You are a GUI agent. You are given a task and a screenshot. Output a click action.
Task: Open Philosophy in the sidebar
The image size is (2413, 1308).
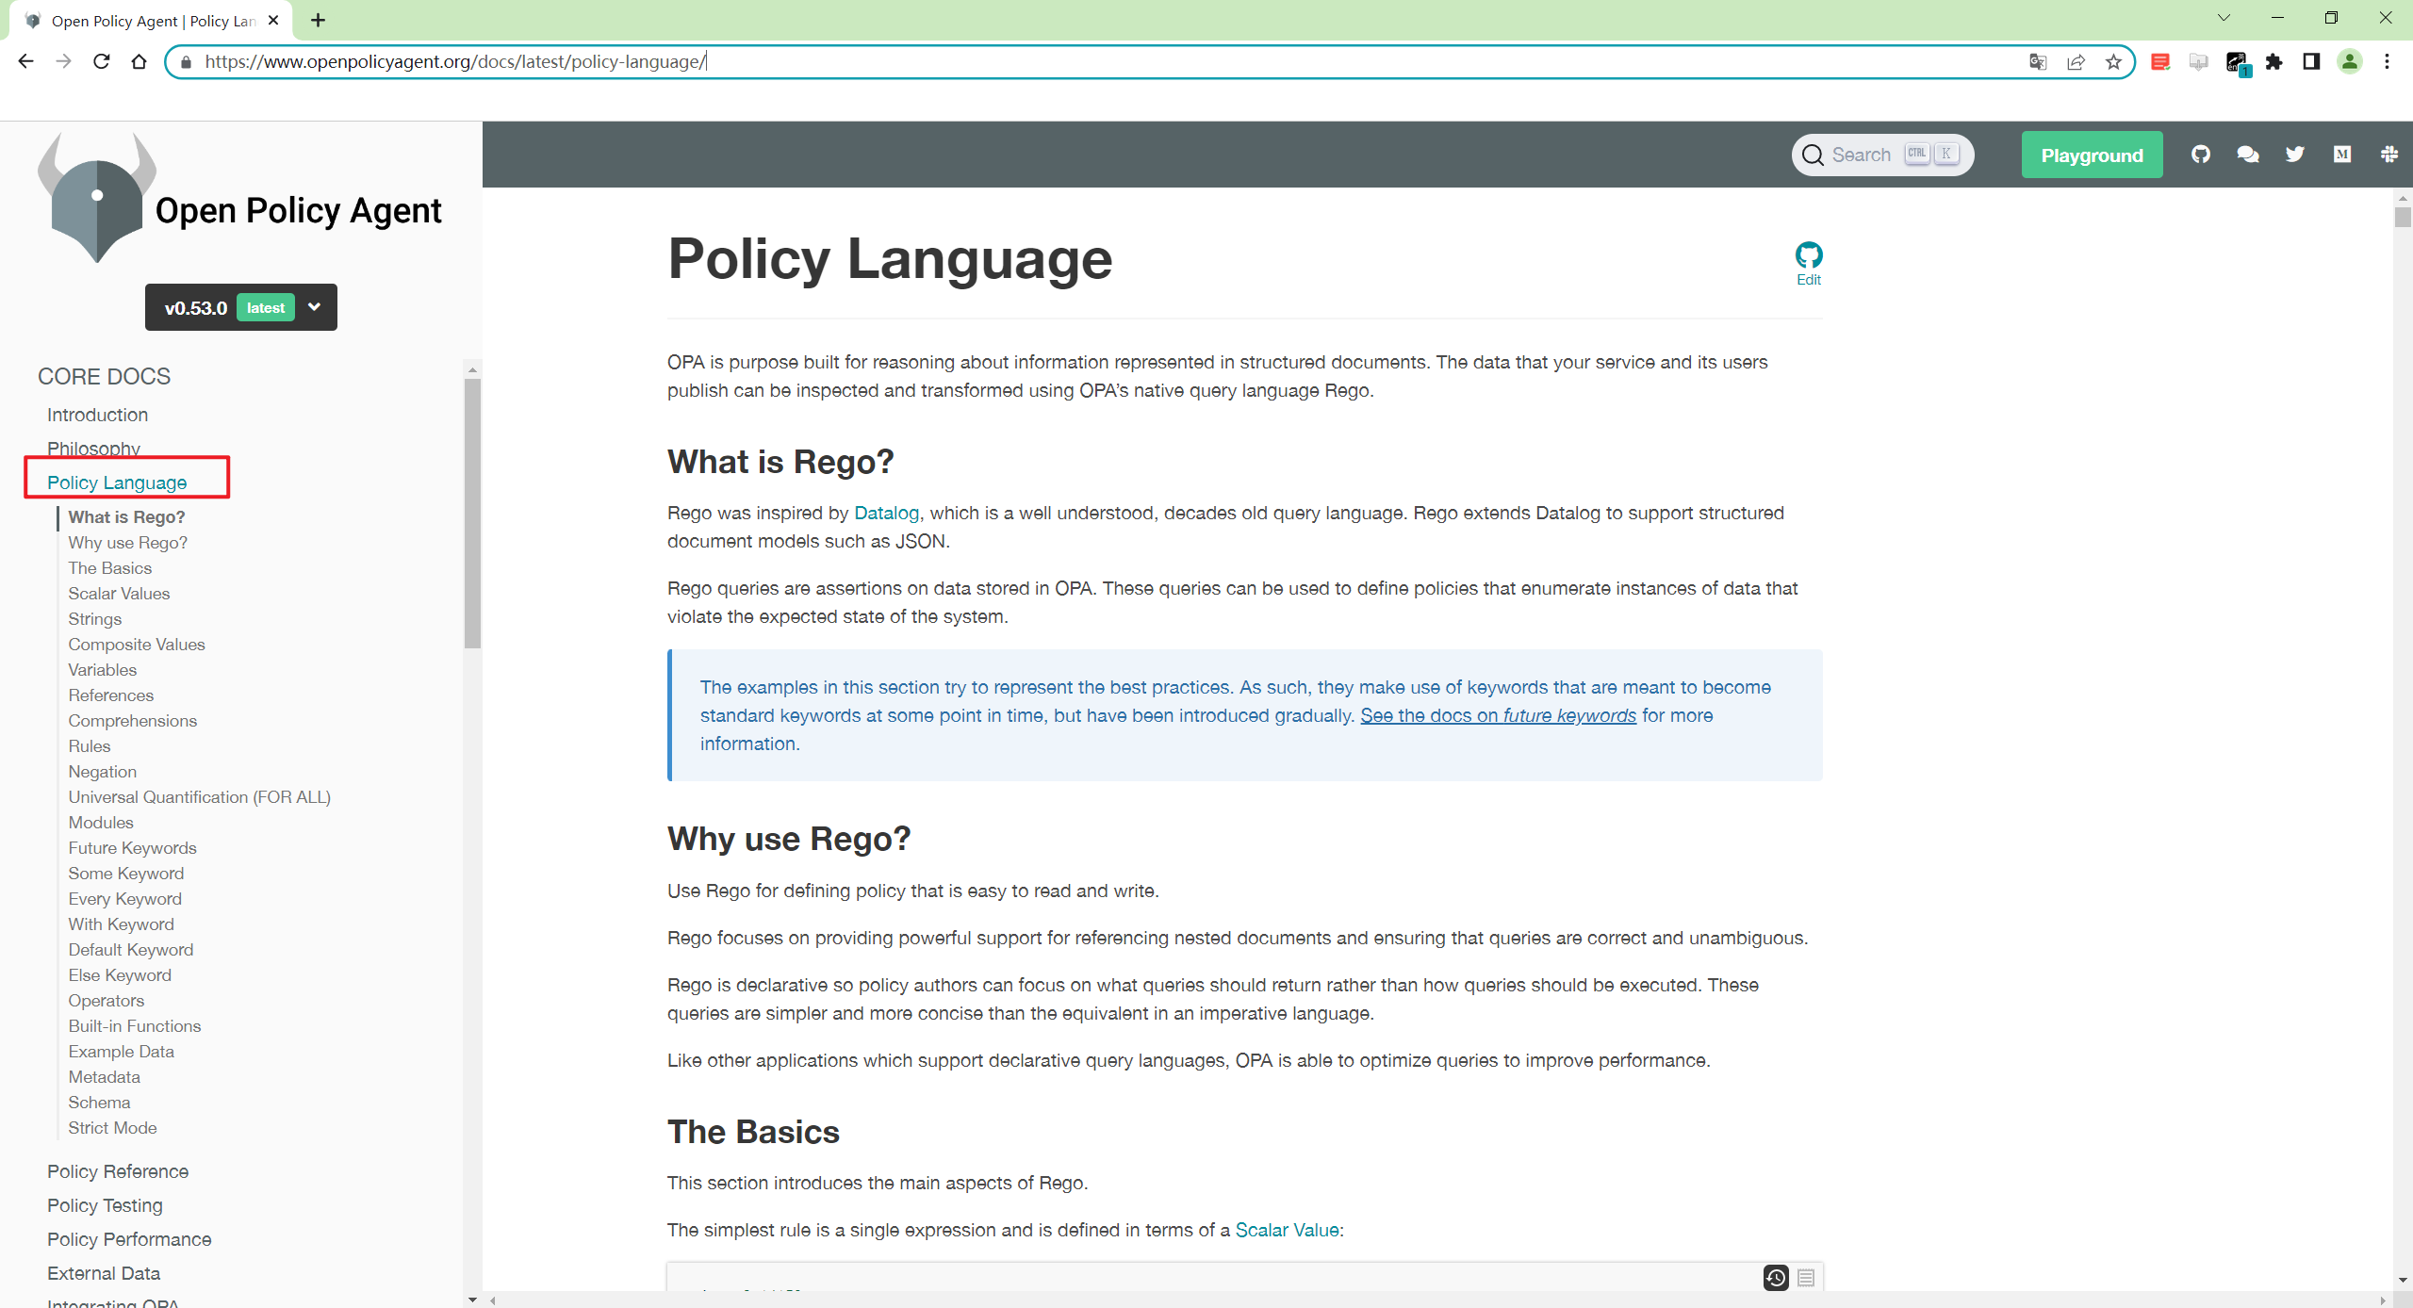pyautogui.click(x=94, y=448)
